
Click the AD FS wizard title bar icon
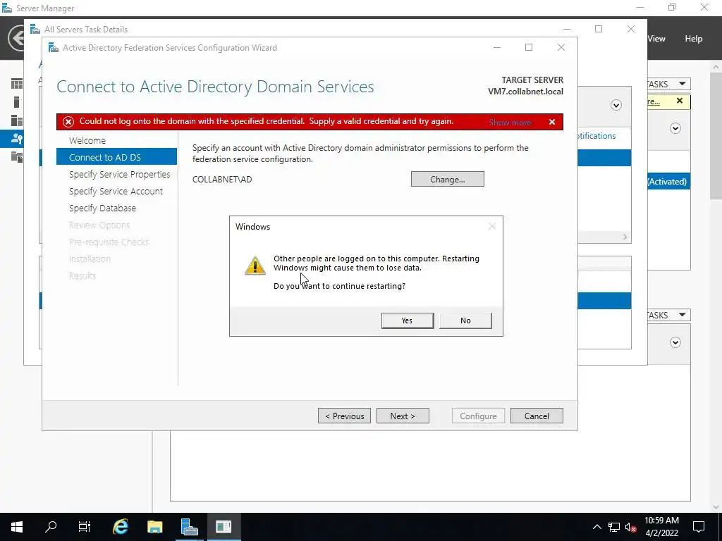tap(54, 48)
